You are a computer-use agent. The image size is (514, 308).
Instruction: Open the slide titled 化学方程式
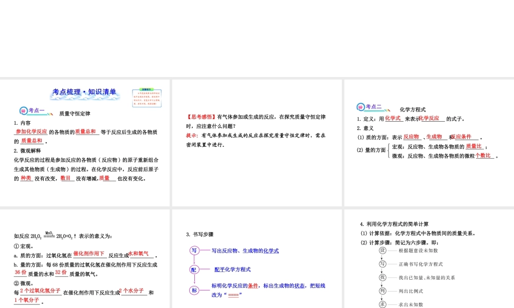(429, 143)
